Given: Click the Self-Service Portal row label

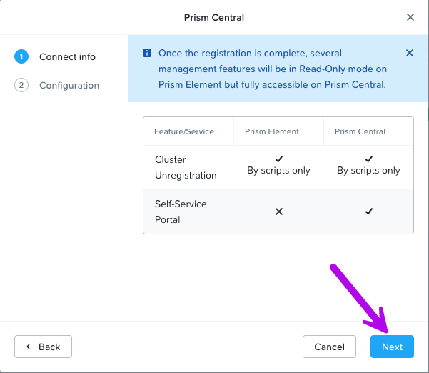Looking at the screenshot, I should click(181, 212).
